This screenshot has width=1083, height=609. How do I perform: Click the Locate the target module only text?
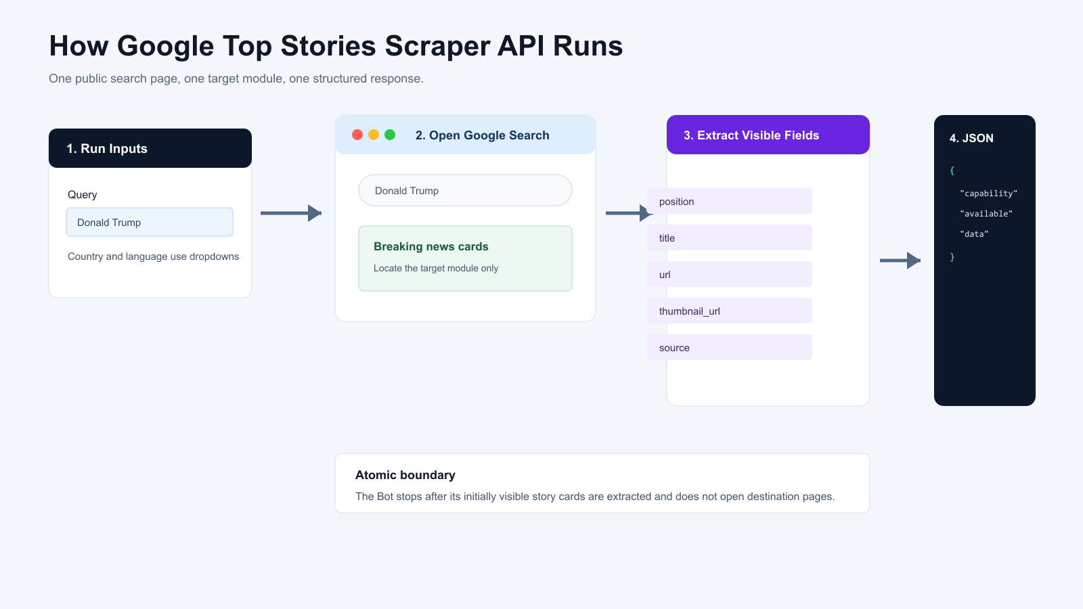point(436,268)
